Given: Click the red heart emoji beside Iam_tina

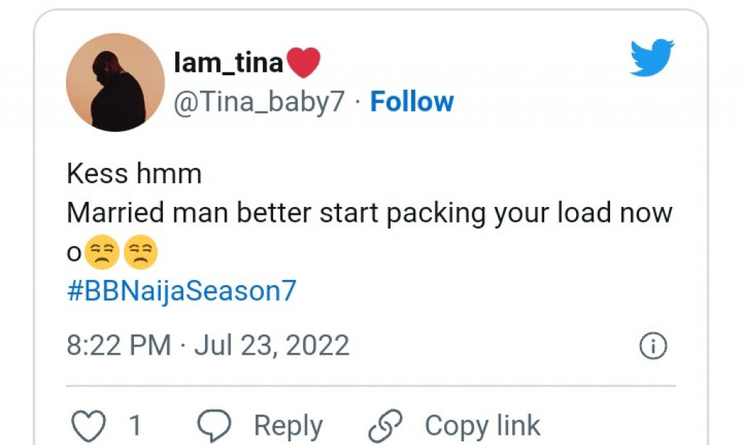Looking at the screenshot, I should point(304,63).
